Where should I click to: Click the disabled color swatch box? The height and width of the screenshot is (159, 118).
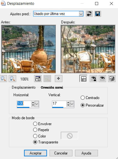click(x=69, y=136)
